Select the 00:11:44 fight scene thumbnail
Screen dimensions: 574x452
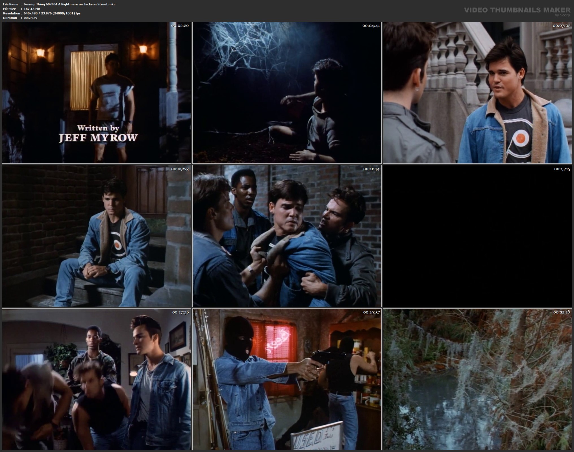click(287, 236)
